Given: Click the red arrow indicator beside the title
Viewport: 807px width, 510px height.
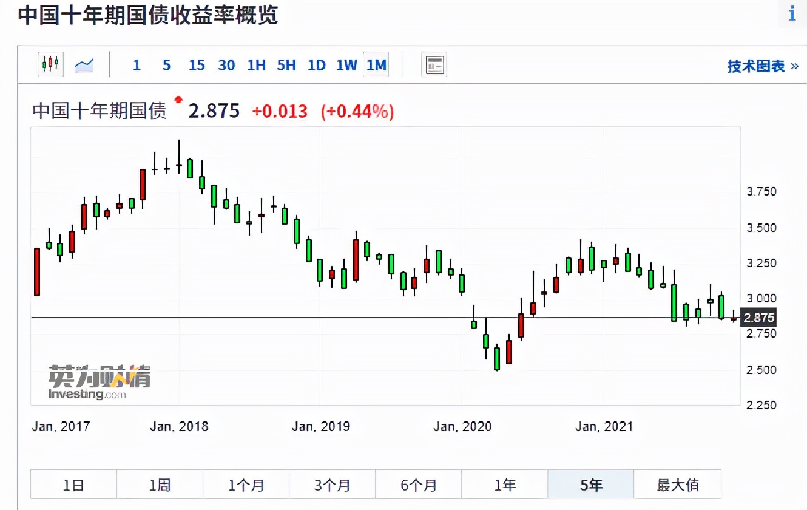Looking at the screenshot, I should [x=178, y=100].
